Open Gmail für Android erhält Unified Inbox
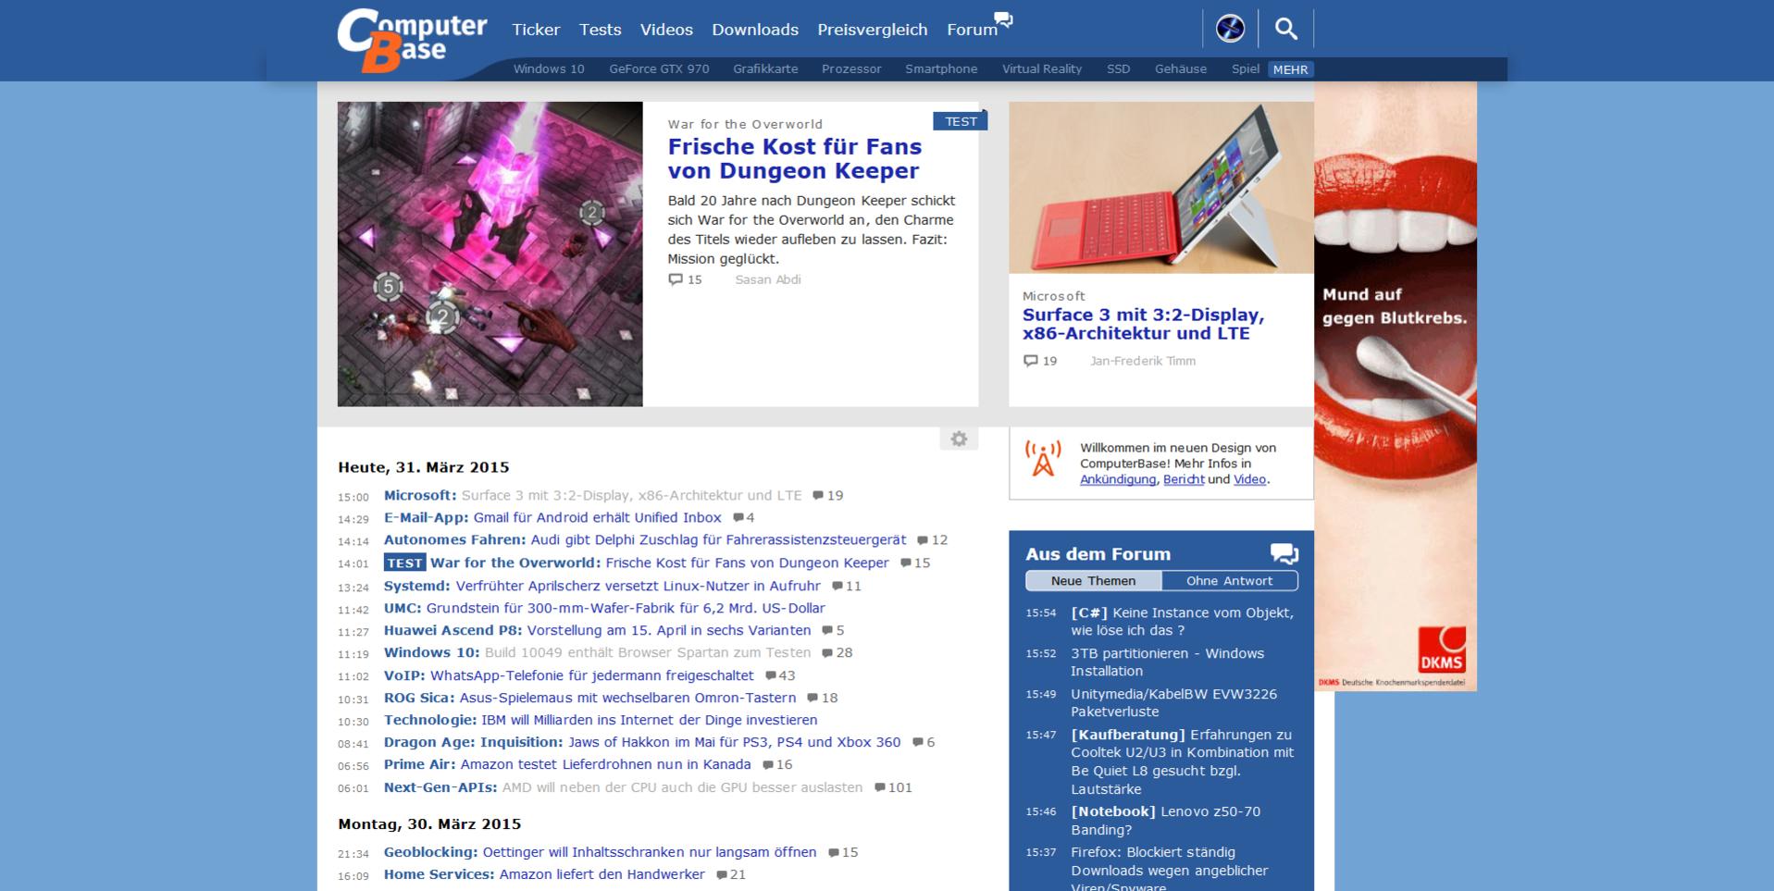Image resolution: width=1774 pixels, height=891 pixels. [x=597, y=518]
